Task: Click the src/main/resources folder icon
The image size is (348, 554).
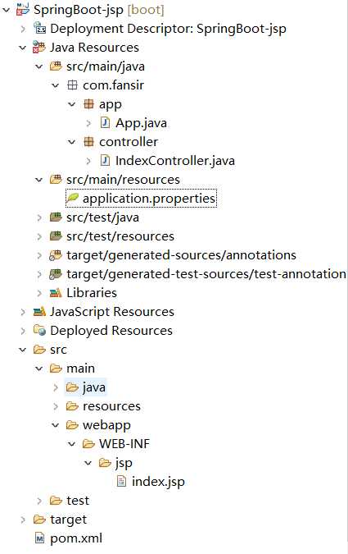Action: (56, 180)
